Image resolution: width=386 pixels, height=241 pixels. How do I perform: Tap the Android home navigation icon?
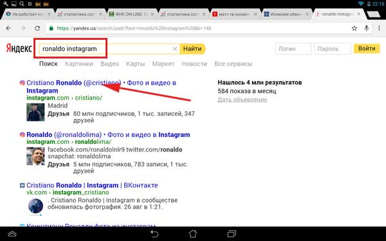coord(193,233)
